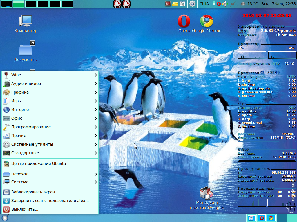
Task: Select Центр приложений Ubuntu
Action: click(x=38, y=164)
